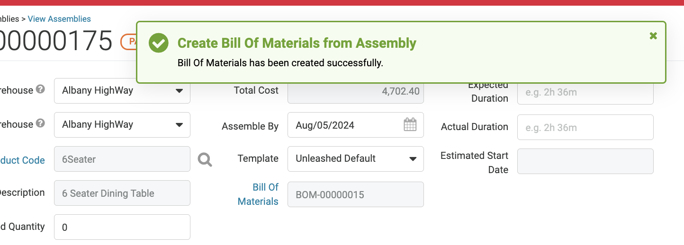Screen dimensions: 684x245
Task: Click the BOM-00000015 field
Action: coord(355,194)
